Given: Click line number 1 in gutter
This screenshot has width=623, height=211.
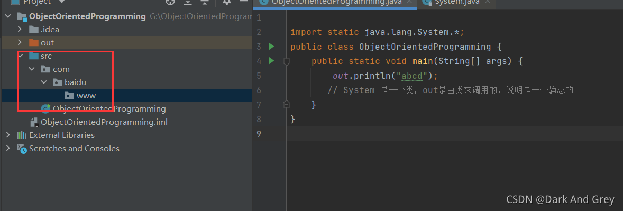Looking at the screenshot, I should pos(259,18).
